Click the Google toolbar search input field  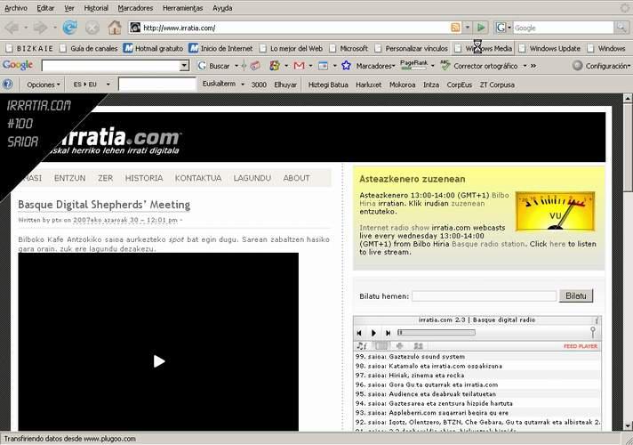[x=111, y=66]
